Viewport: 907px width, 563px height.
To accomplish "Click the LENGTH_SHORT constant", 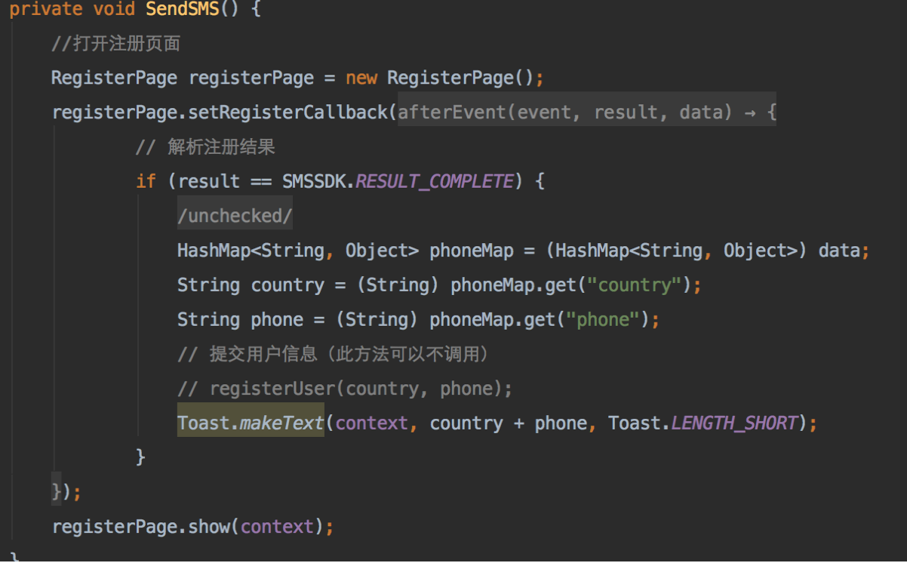I will 733,423.
